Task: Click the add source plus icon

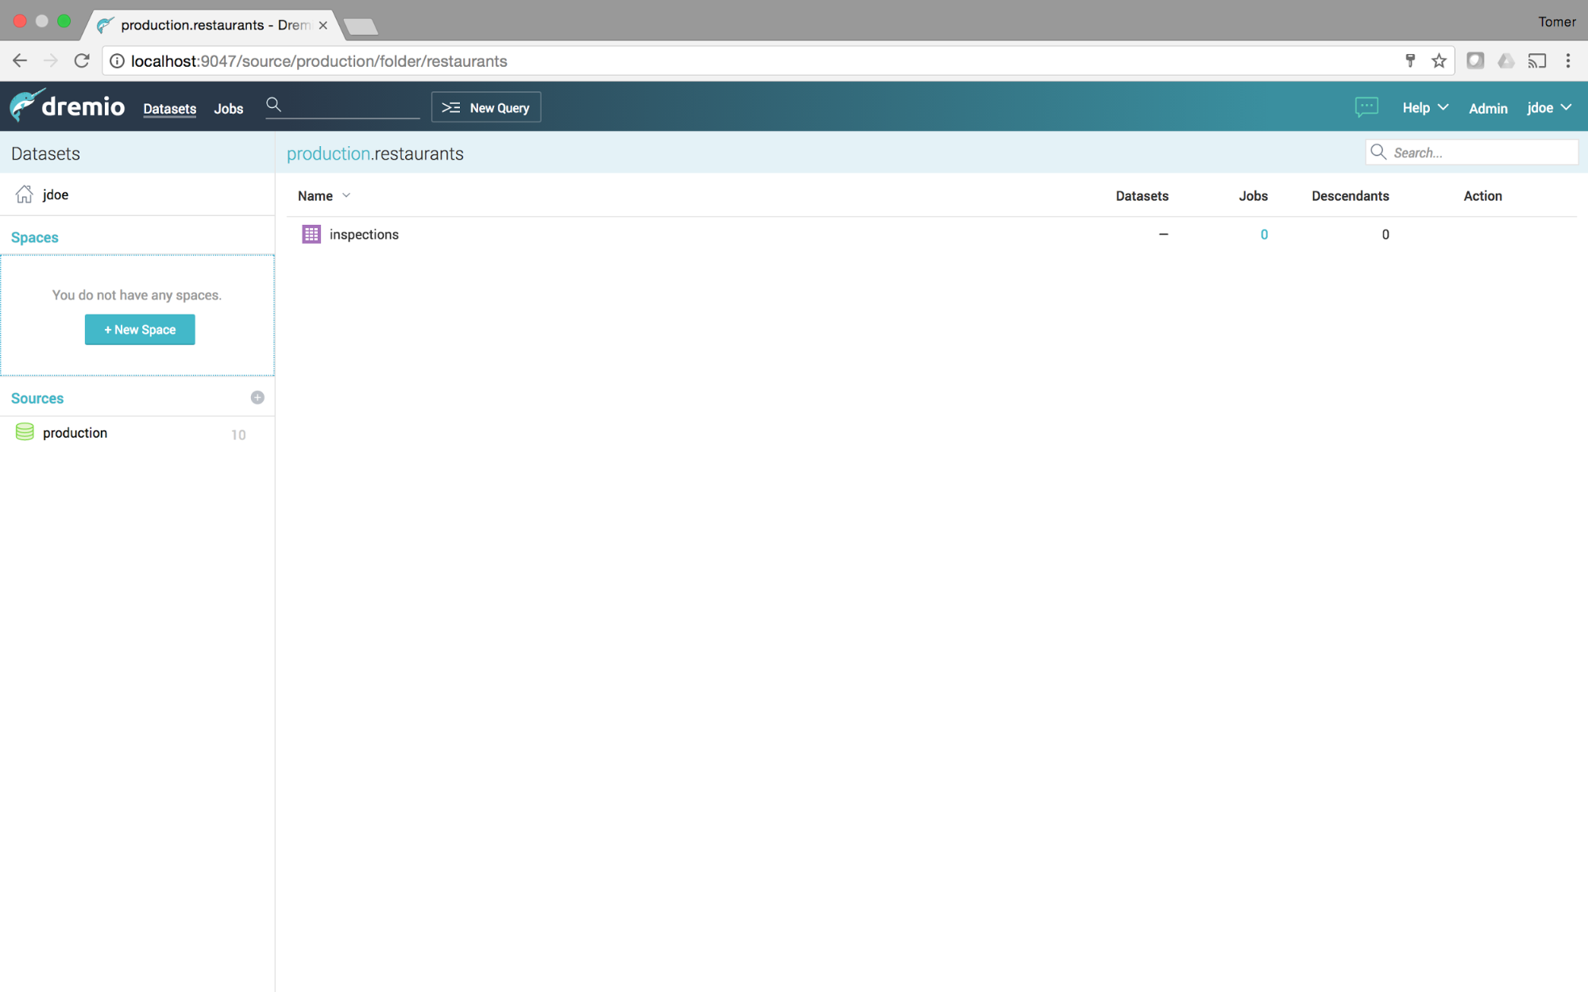Action: click(257, 398)
